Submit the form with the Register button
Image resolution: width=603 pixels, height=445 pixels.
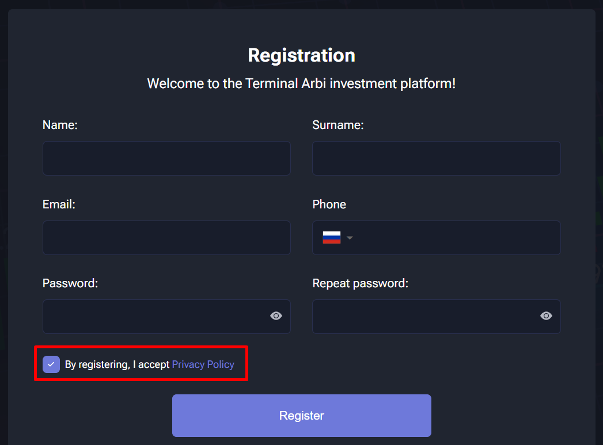click(x=302, y=416)
